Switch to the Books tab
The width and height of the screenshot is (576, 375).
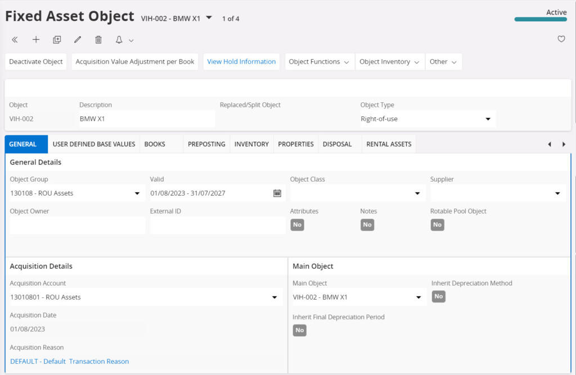pyautogui.click(x=155, y=144)
